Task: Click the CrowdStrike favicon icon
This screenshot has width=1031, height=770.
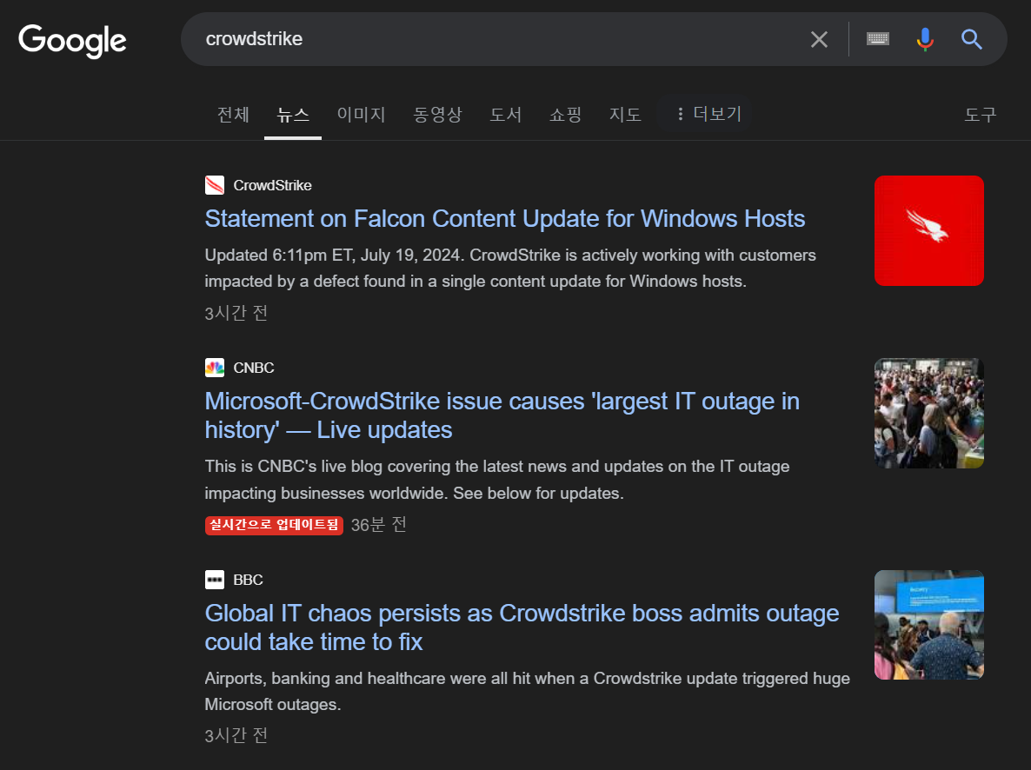Action: (215, 185)
